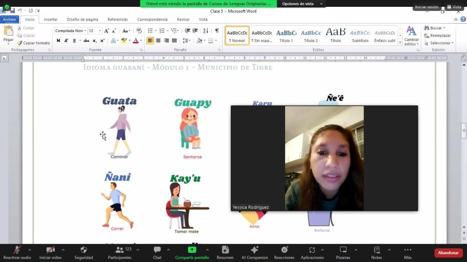Click the AI Companion sparkle icon
This screenshot has height=262, width=467.
tap(254, 250)
